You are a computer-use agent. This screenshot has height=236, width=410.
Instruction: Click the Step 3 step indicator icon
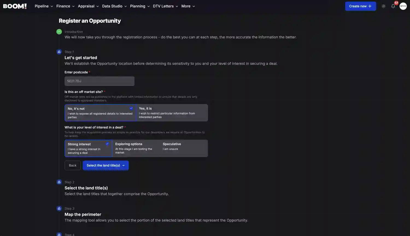pos(59,208)
